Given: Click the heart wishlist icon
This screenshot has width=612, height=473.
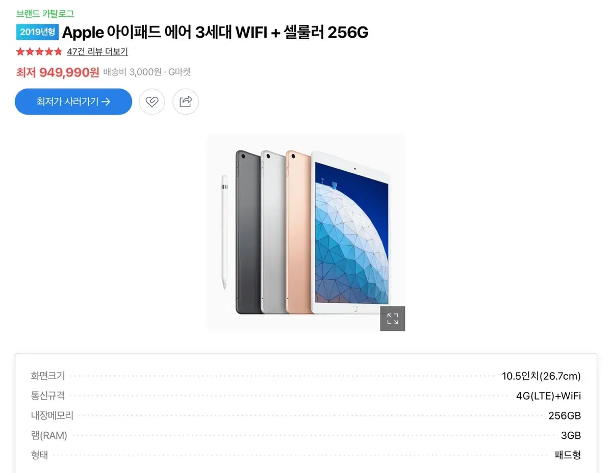Looking at the screenshot, I should pyautogui.click(x=152, y=101).
